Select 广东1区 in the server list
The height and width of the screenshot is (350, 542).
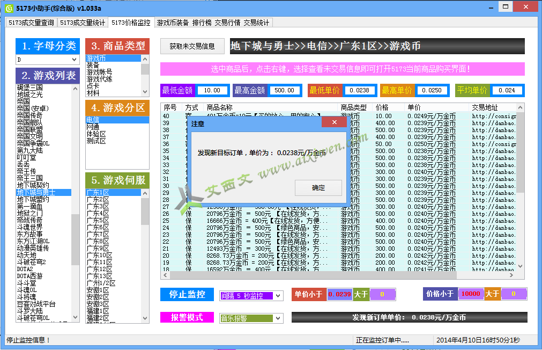113,193
